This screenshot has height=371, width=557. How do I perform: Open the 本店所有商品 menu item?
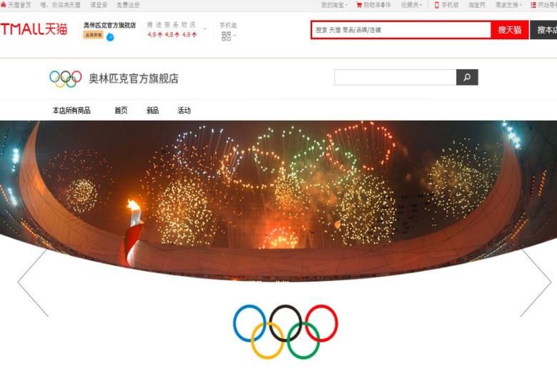pos(71,111)
